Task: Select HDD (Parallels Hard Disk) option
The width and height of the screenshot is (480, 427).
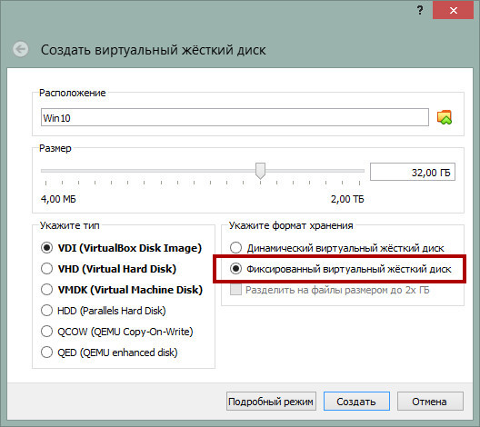Action: pyautogui.click(x=47, y=311)
